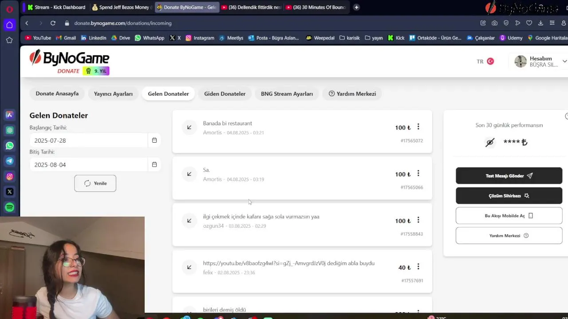Click donation ID #17565072
Viewport: 568px width, 319px height.
coord(412,141)
